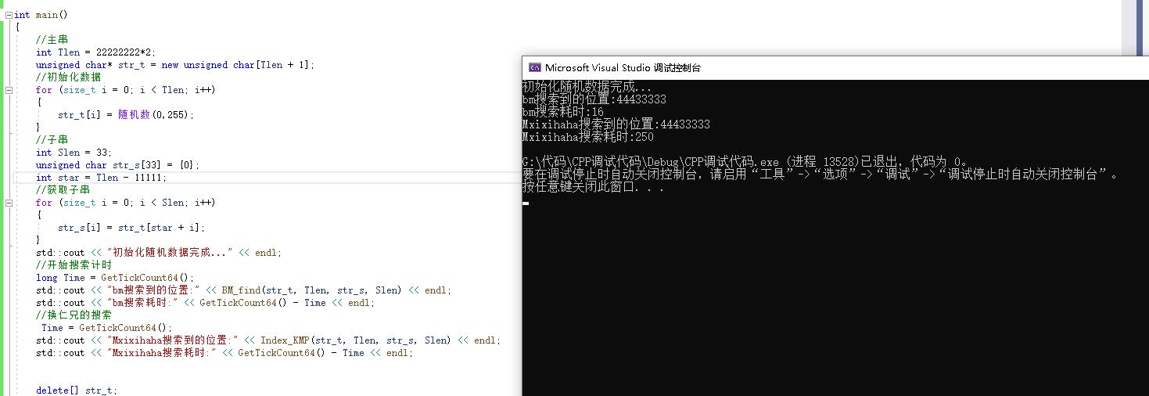Click the 'str_s[i] = str_t[star + i];' statement
1149x396 pixels.
pyautogui.click(x=131, y=228)
